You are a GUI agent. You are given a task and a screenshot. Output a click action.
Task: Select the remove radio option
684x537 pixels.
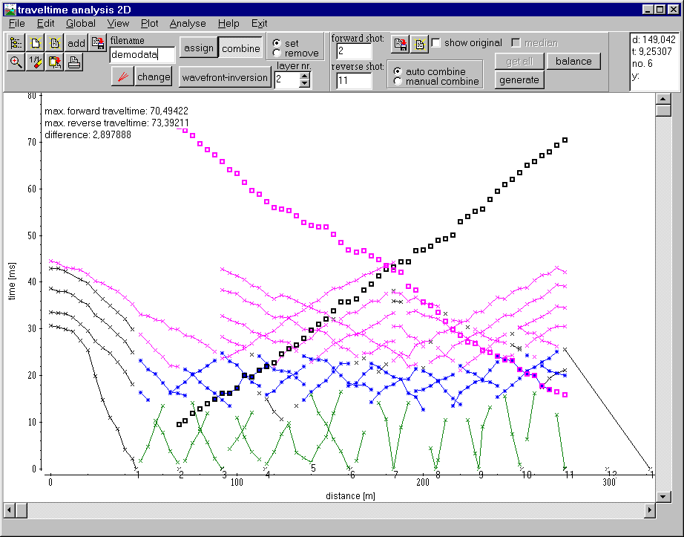point(277,53)
